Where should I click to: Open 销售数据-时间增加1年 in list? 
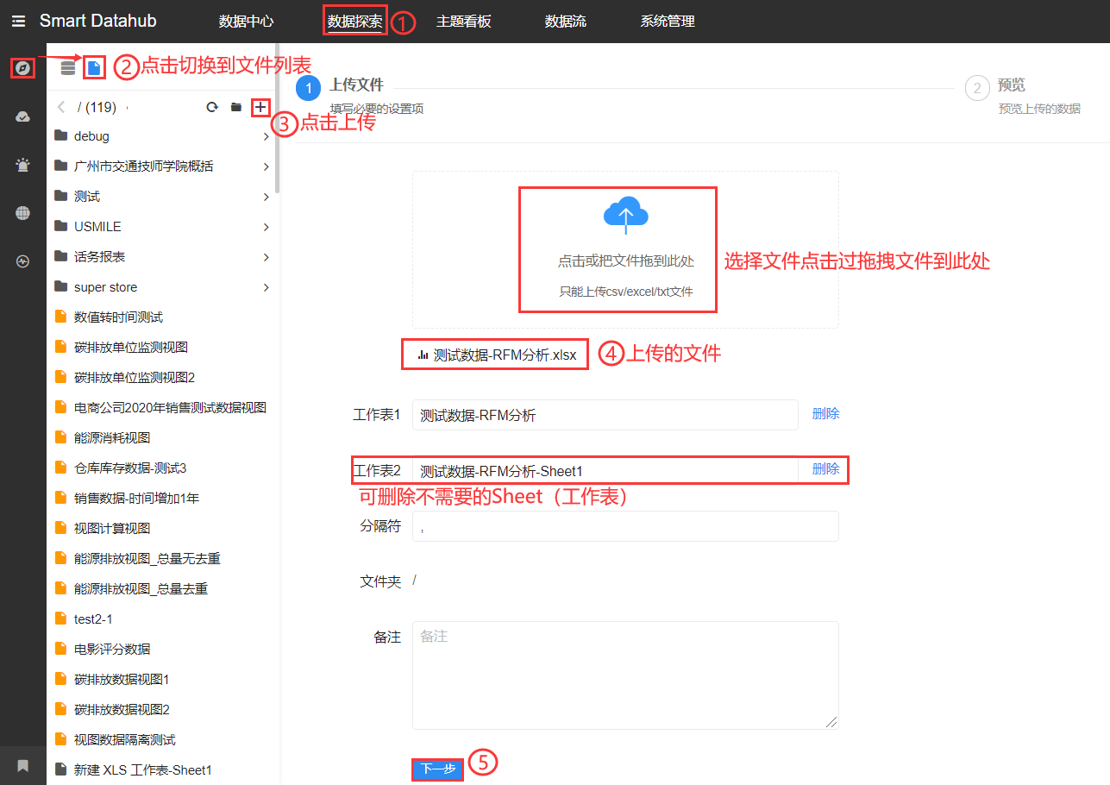[x=136, y=498]
